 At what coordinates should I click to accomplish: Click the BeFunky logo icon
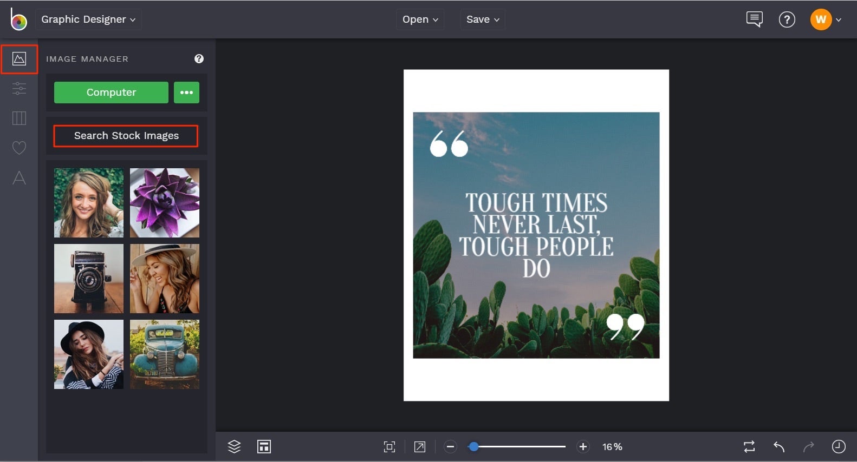[18, 19]
